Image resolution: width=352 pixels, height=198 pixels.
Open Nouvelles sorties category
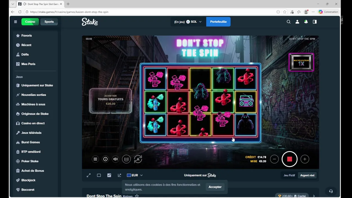coord(34,95)
